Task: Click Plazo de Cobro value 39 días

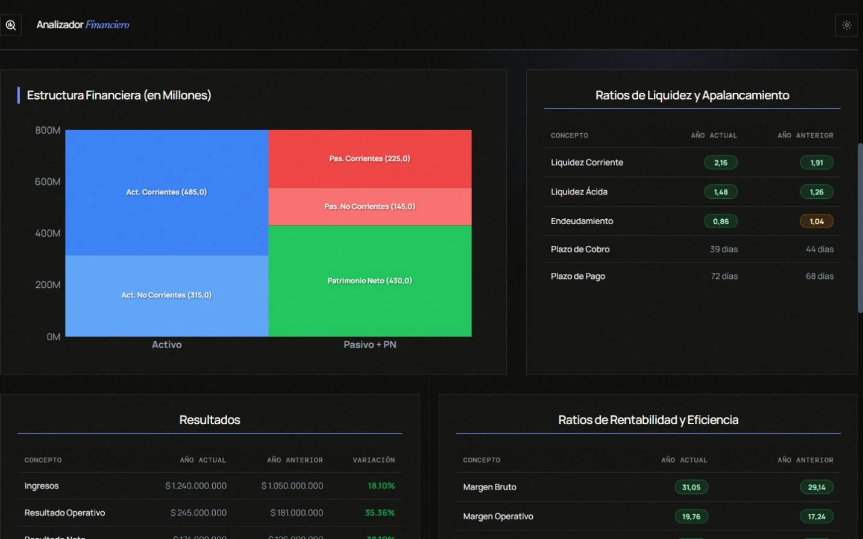Action: tap(724, 249)
